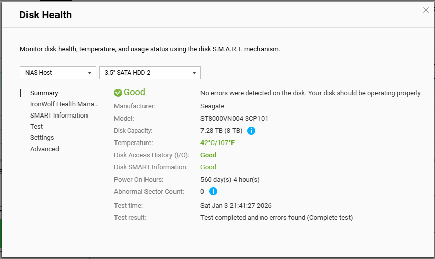Click the Power On Hours value
The width and height of the screenshot is (435, 259).
[x=230, y=180]
